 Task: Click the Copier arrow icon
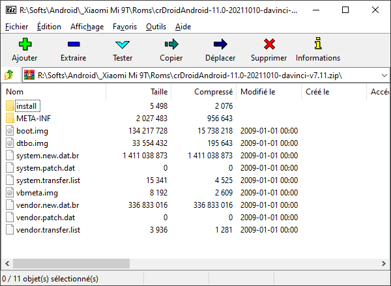(x=171, y=44)
